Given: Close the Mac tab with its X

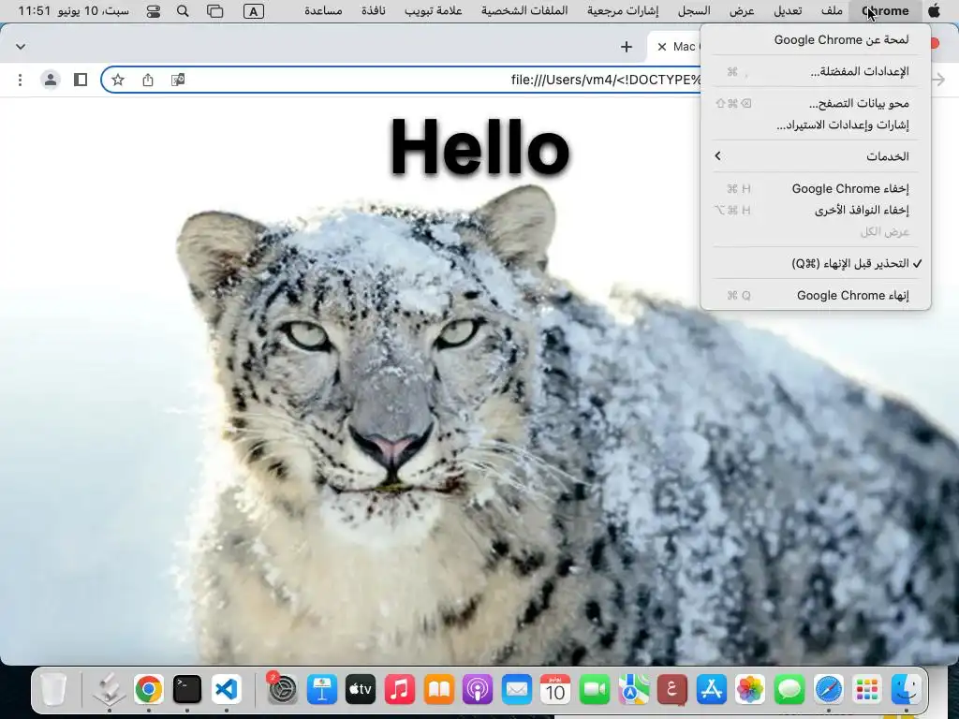Looking at the screenshot, I should coord(662,47).
